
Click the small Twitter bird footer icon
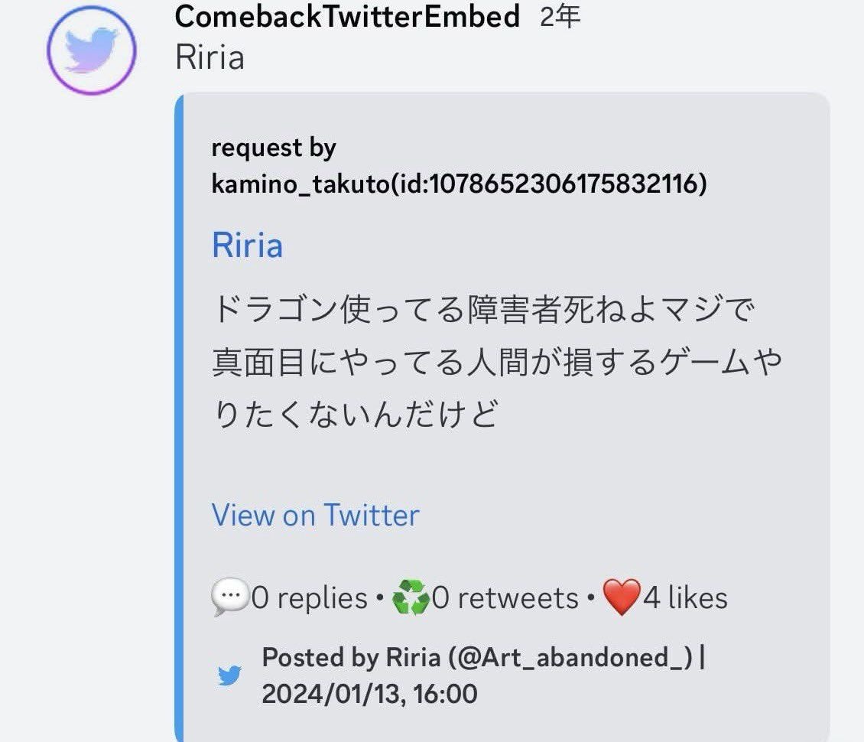point(229,675)
